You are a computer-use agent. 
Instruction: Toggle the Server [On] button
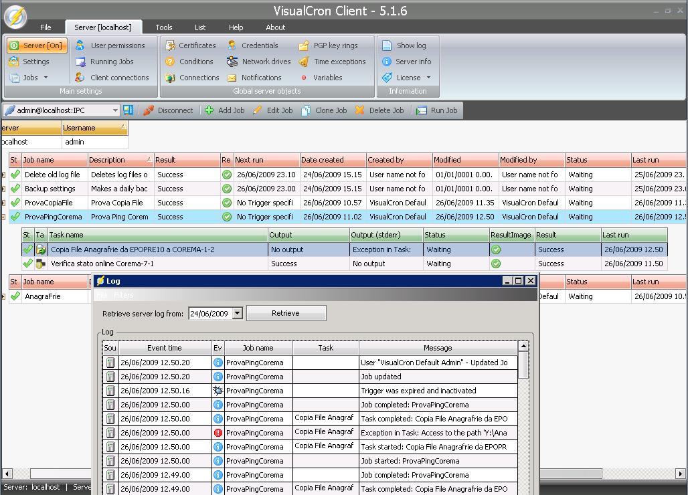(x=37, y=45)
